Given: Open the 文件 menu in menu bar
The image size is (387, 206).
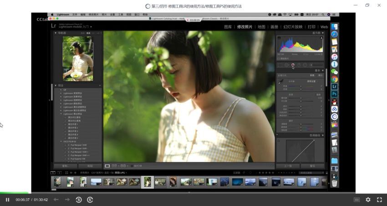Looking at the screenshot, I should pyautogui.click(x=75, y=15).
